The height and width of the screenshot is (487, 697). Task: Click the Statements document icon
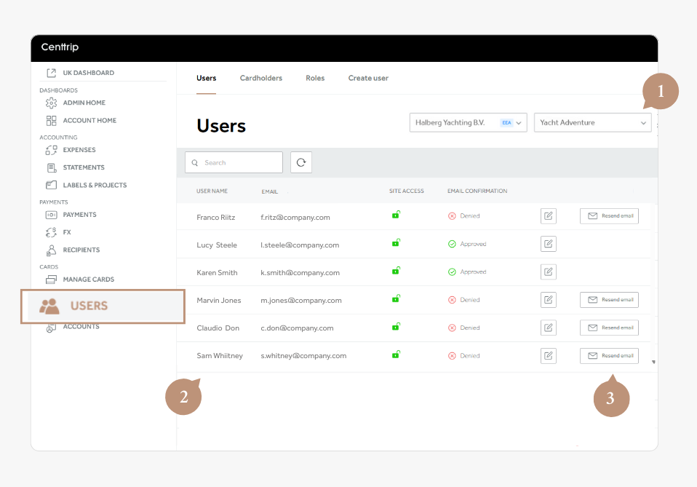[51, 167]
